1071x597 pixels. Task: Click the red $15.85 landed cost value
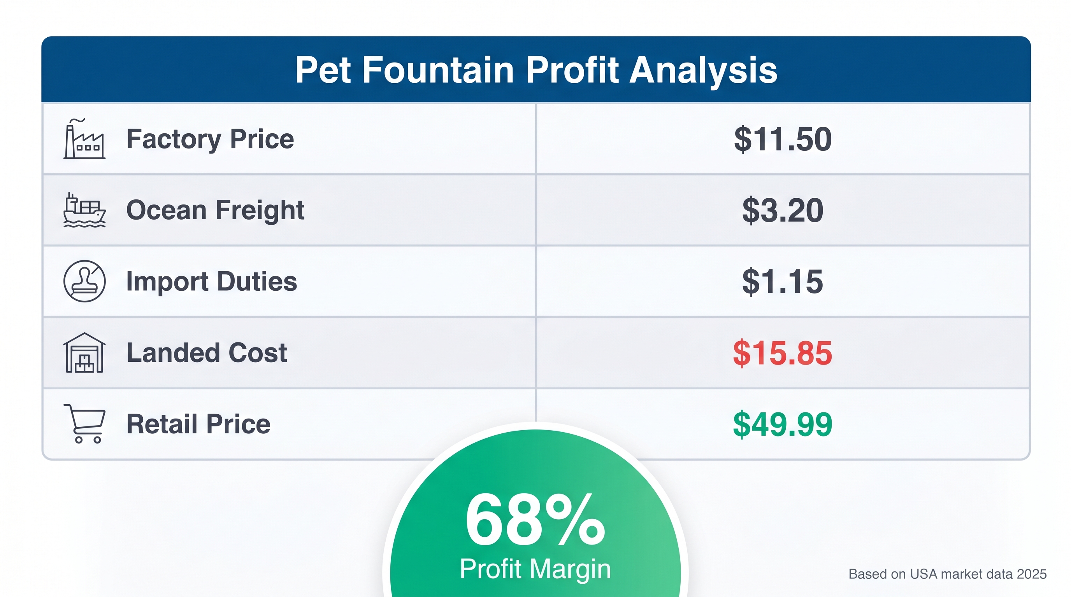point(783,353)
